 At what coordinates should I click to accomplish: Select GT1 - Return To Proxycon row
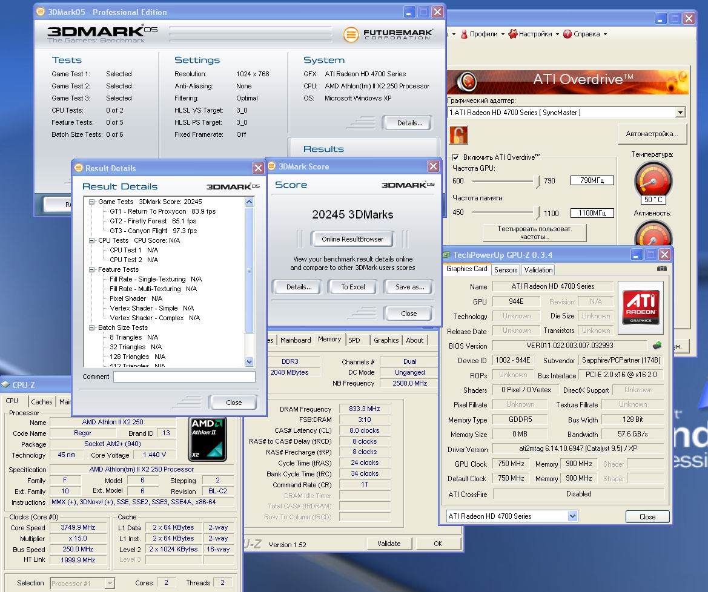(x=162, y=211)
